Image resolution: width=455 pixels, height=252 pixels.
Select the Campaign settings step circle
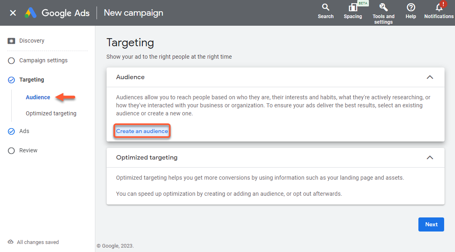pos(11,61)
